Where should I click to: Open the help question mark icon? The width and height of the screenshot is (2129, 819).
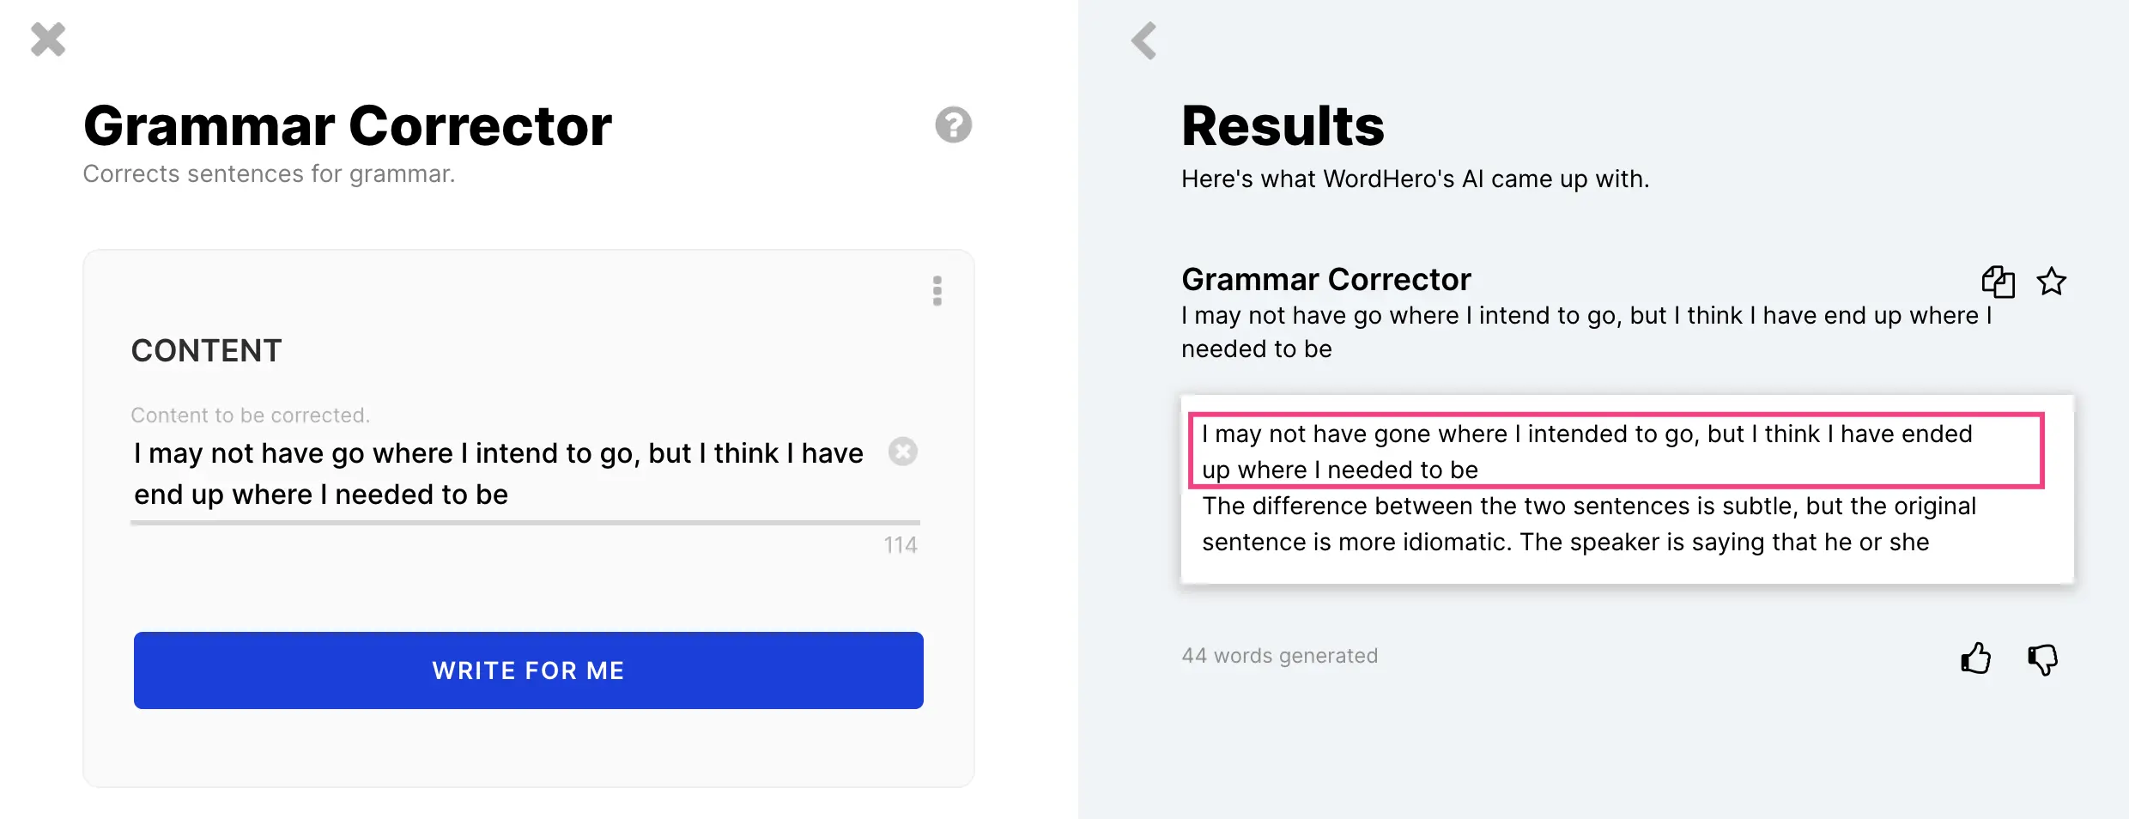[953, 125]
